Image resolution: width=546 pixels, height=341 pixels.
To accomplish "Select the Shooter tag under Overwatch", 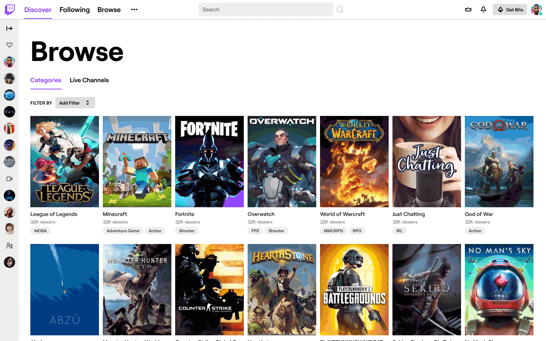I will (x=276, y=231).
